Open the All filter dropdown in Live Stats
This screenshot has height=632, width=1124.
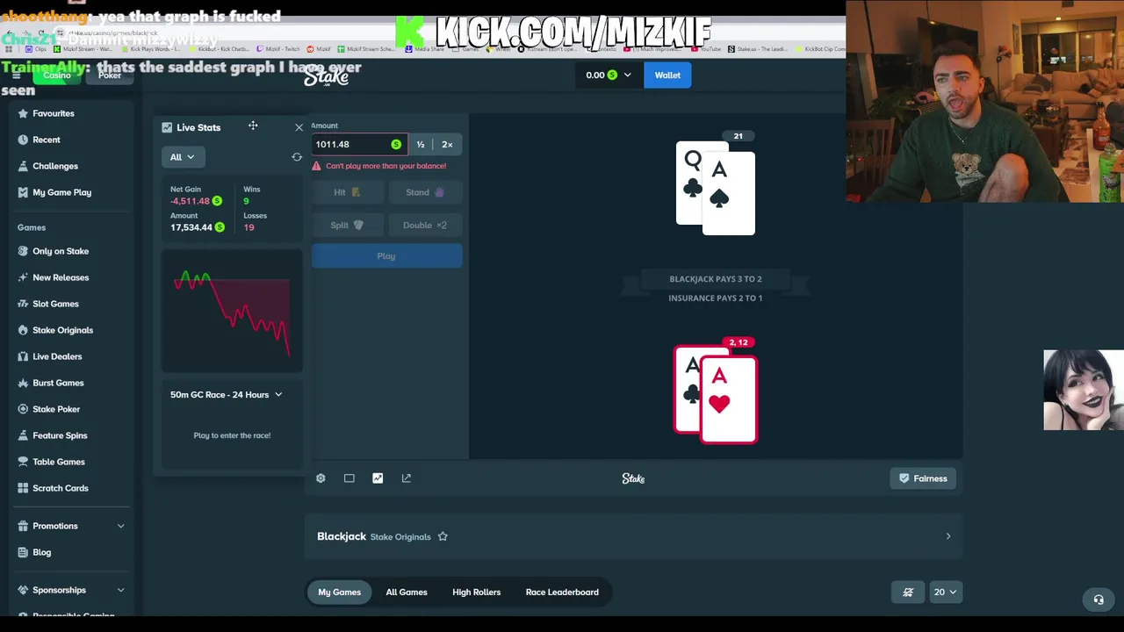183,157
